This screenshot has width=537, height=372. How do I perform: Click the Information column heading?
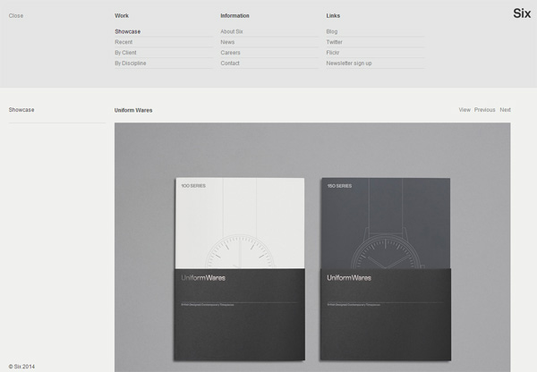[234, 16]
